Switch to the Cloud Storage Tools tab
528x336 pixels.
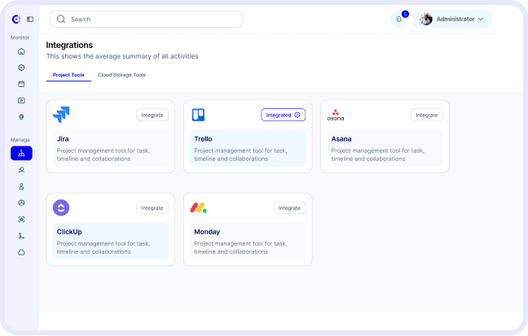(x=121, y=75)
